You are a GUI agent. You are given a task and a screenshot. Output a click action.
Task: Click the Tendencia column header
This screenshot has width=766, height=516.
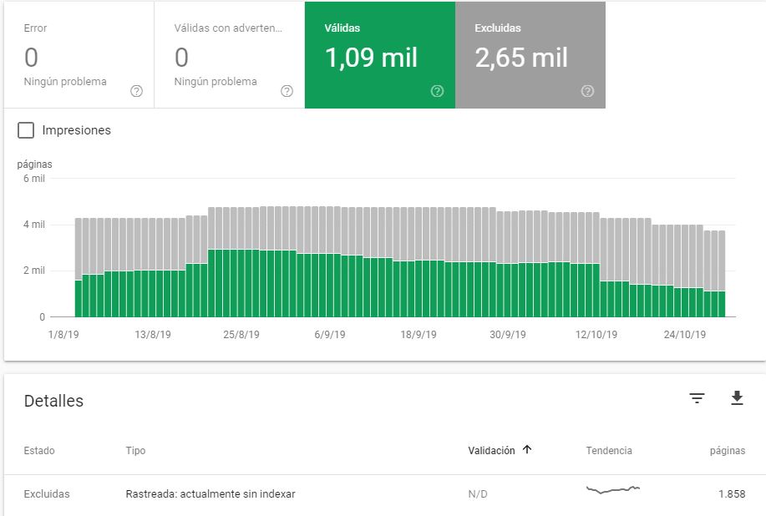609,451
